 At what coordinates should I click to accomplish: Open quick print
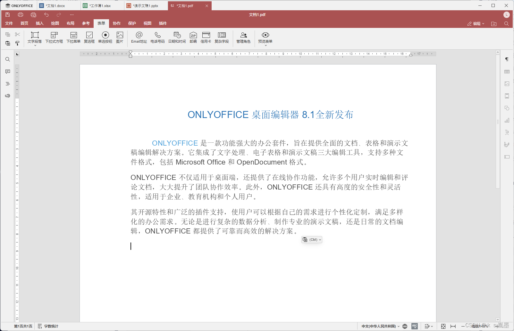point(33,15)
